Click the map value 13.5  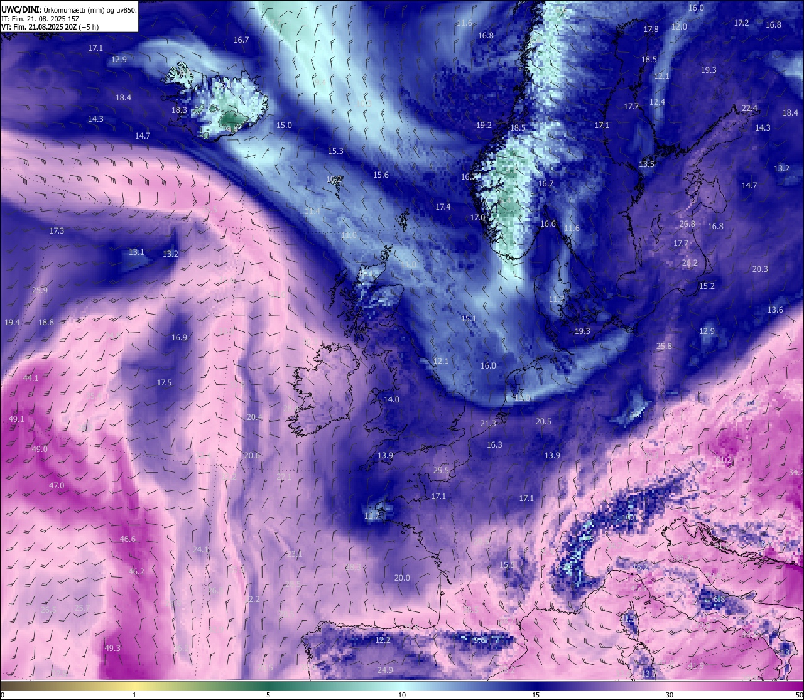646,164
